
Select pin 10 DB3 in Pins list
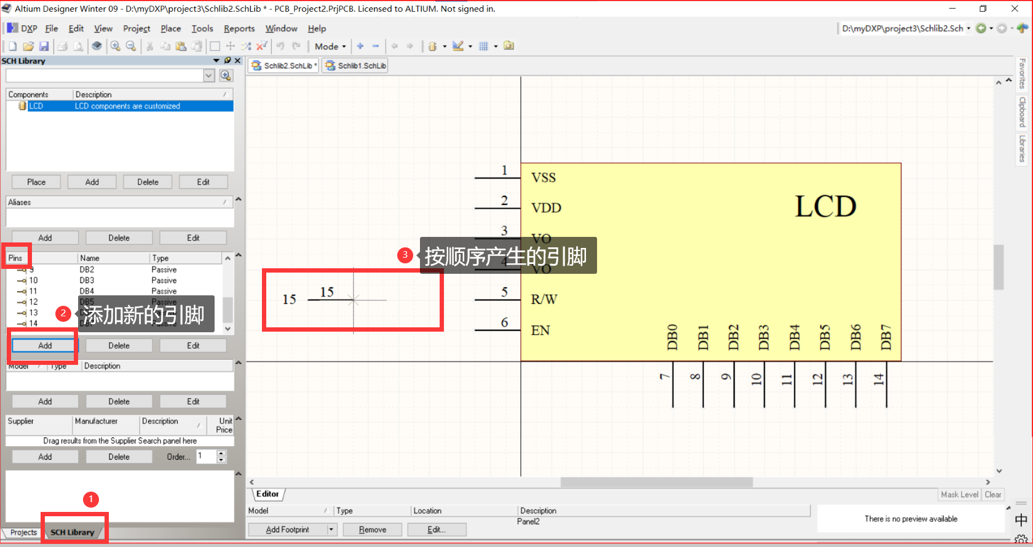click(115, 281)
